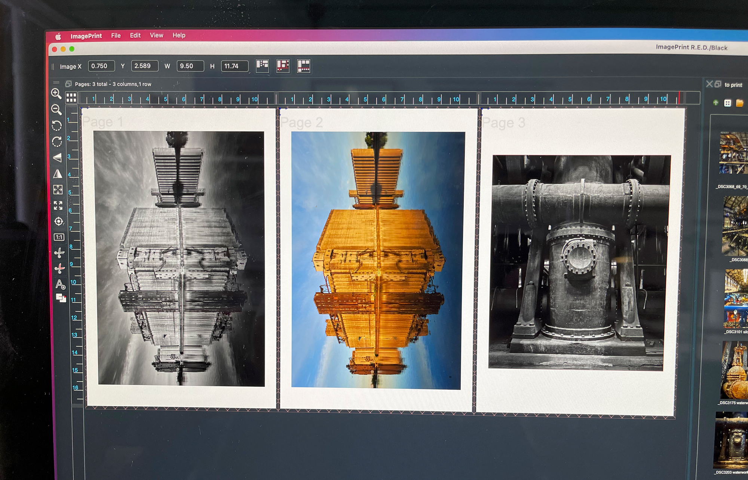The height and width of the screenshot is (480, 748).
Task: Select the red scissors crop tool
Action: pos(59,269)
